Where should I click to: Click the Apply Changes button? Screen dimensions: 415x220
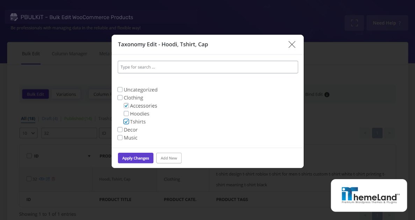pyautogui.click(x=135, y=158)
